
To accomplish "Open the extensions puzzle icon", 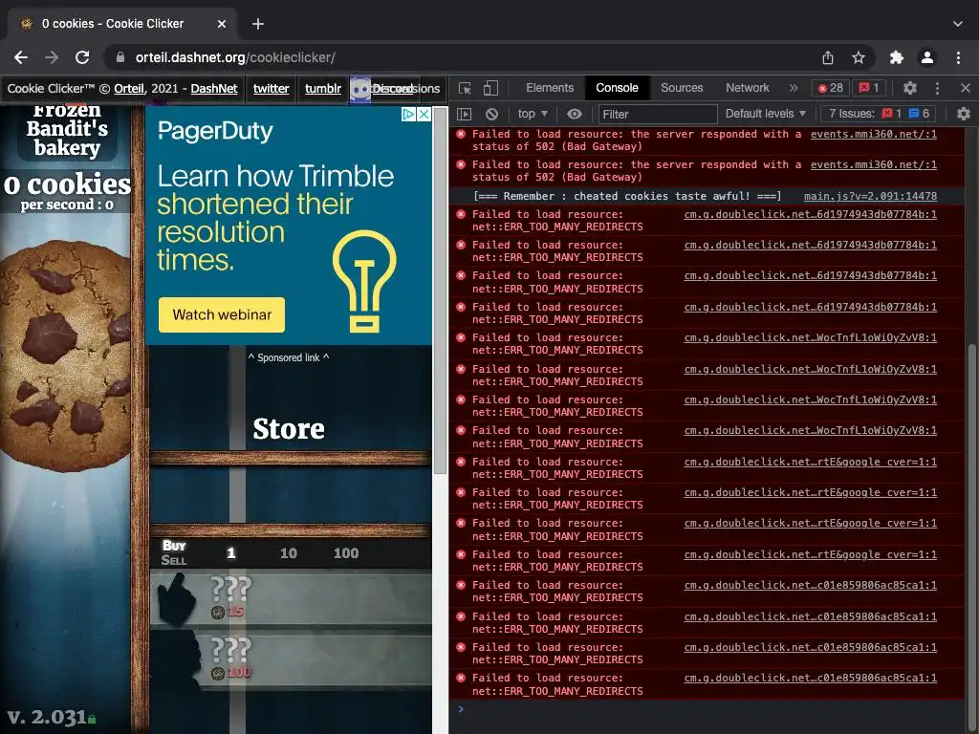I will (x=897, y=57).
